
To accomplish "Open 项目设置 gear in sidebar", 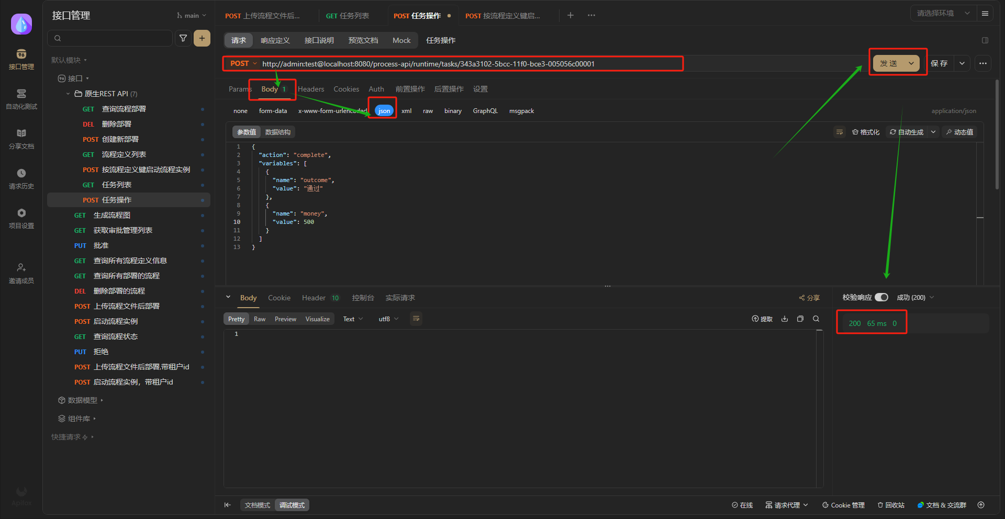I will 21,218.
